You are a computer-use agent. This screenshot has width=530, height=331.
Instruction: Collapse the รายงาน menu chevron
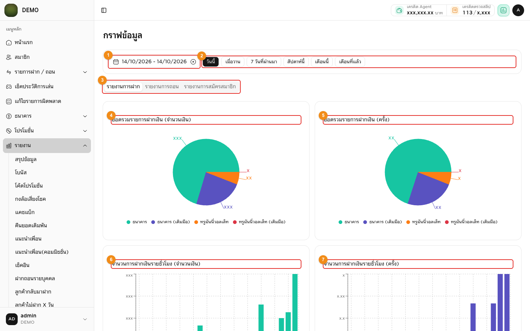[x=85, y=146]
